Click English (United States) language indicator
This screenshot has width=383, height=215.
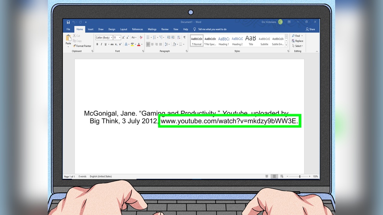click(x=101, y=176)
